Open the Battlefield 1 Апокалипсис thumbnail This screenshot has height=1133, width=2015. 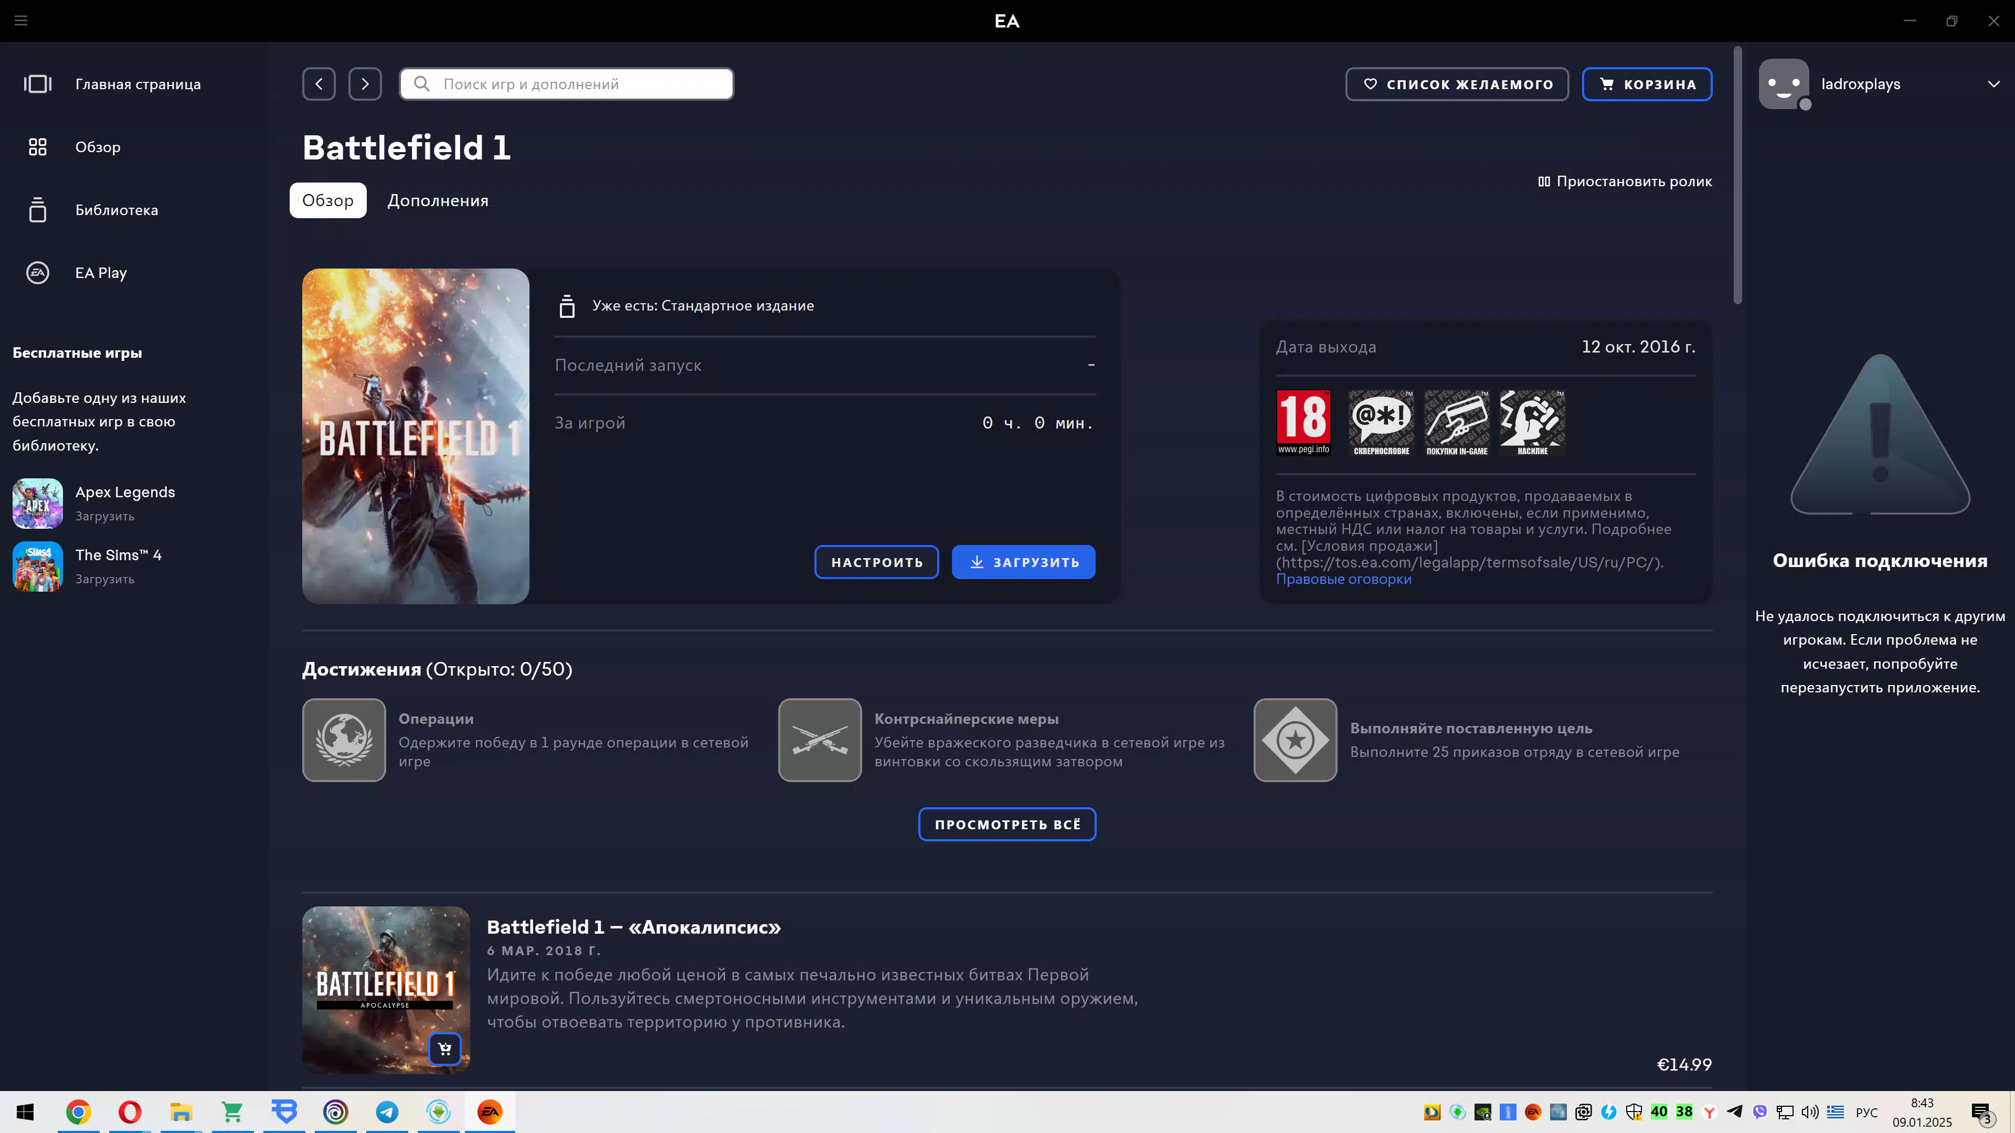pyautogui.click(x=386, y=990)
